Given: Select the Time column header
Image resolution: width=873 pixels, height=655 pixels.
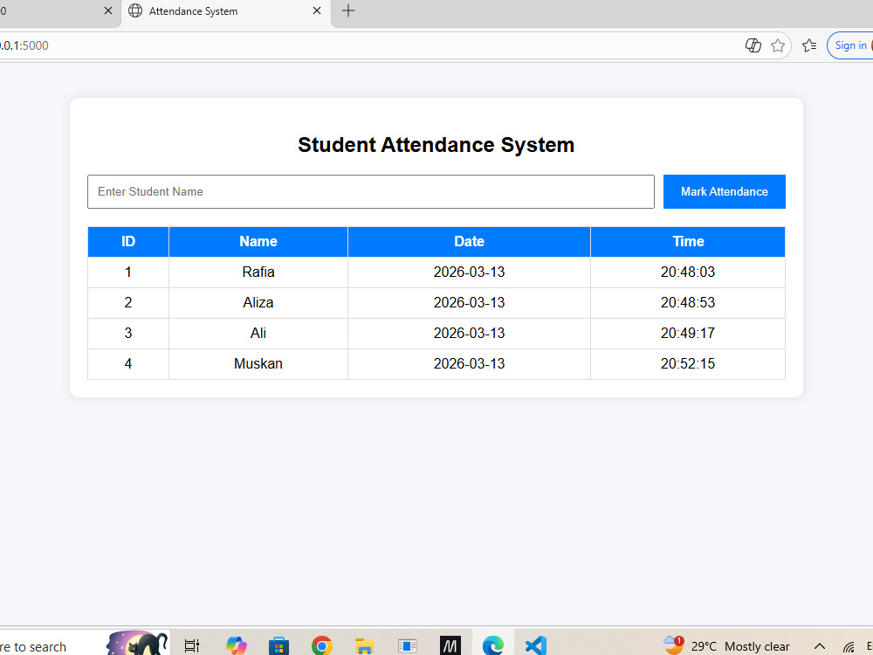Looking at the screenshot, I should click(x=688, y=242).
